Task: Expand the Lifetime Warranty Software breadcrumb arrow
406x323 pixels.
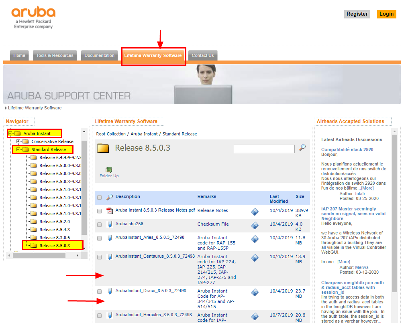Action: (x=6, y=108)
